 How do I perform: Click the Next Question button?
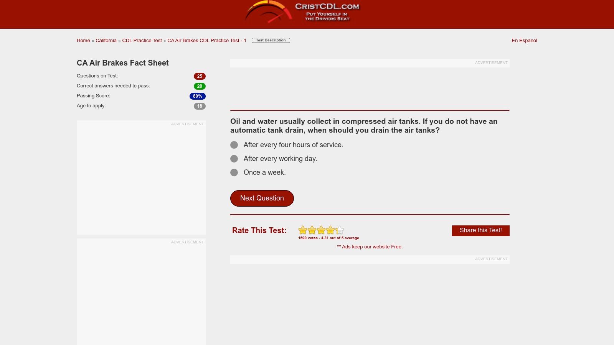point(262,198)
